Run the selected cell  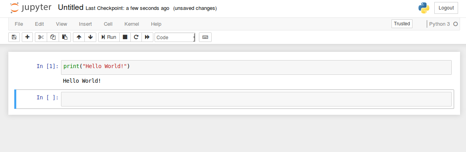click(x=109, y=37)
